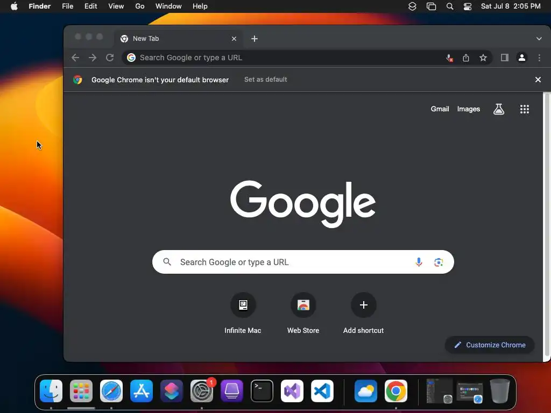
Task: Click the date and time in menu bar
Action: 511,6
